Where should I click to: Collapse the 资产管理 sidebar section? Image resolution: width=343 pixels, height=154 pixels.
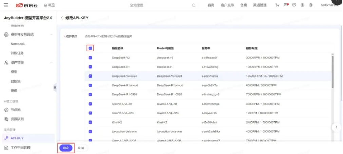point(51,63)
